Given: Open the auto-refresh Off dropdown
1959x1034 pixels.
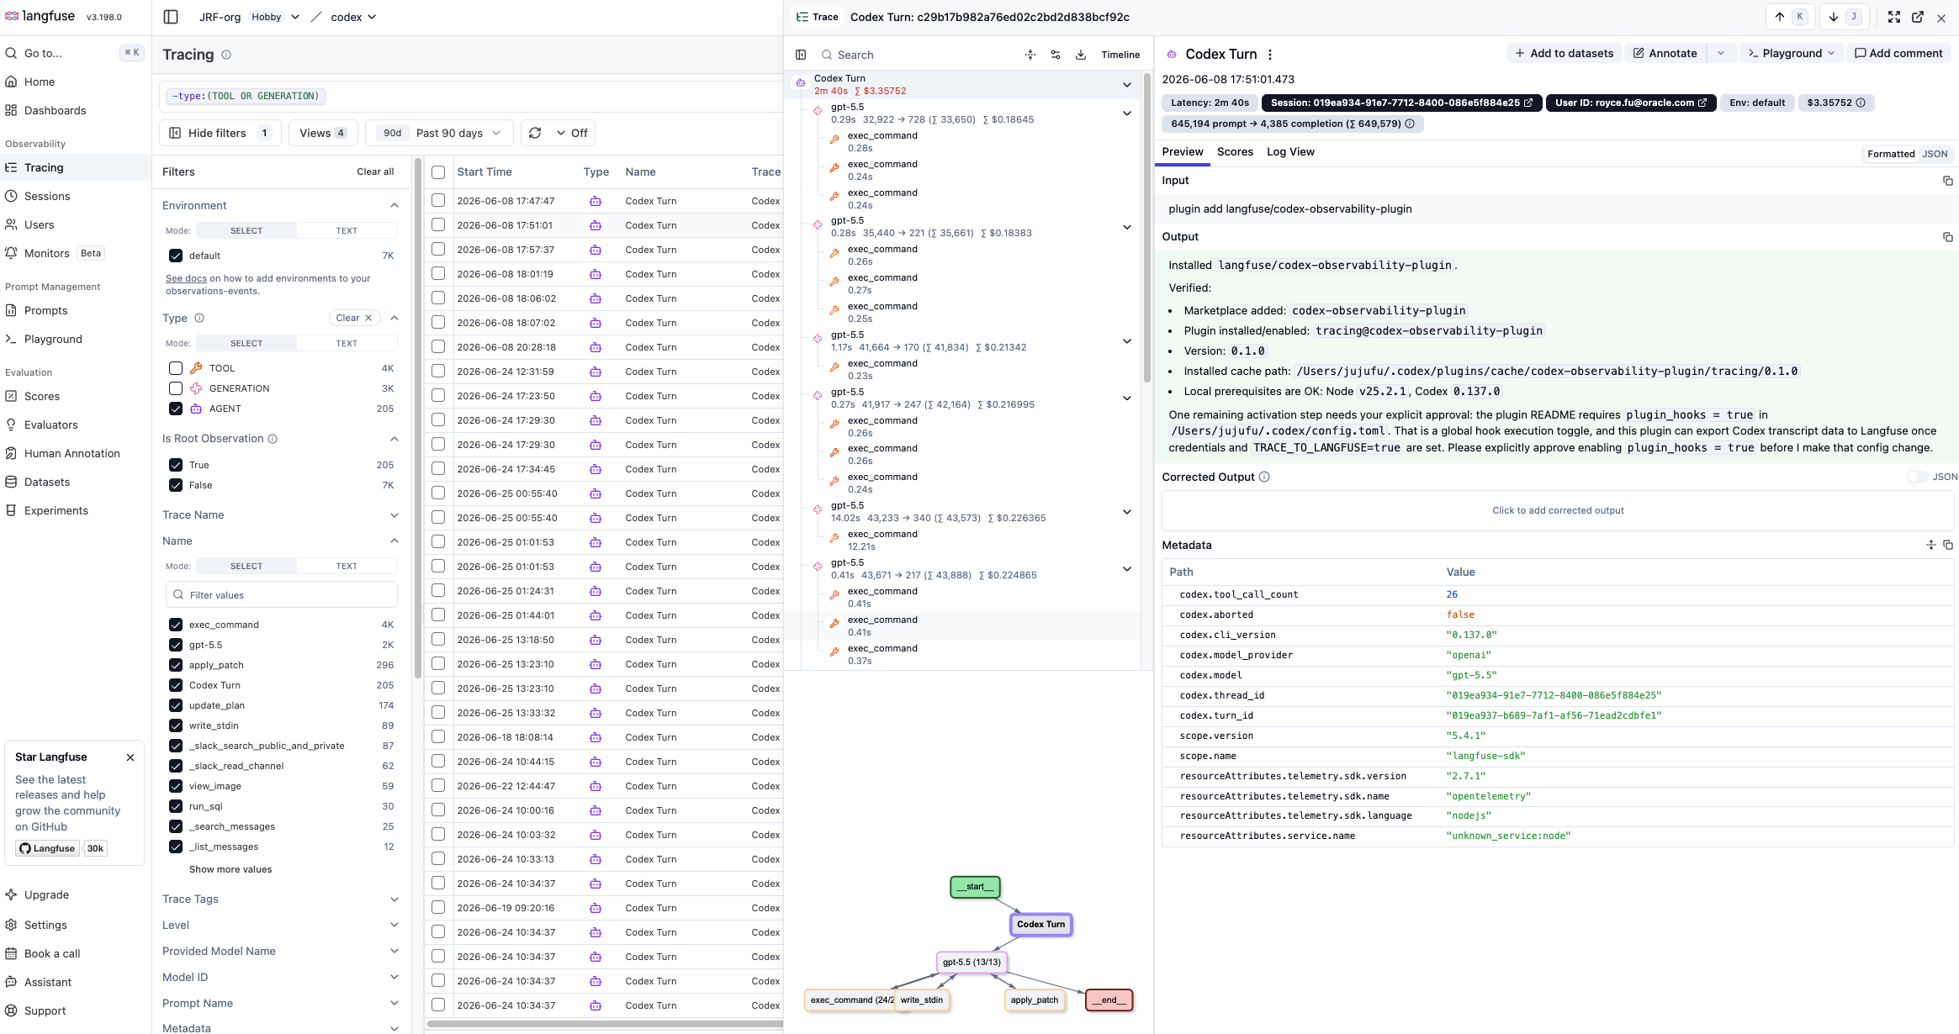Looking at the screenshot, I should [572, 133].
